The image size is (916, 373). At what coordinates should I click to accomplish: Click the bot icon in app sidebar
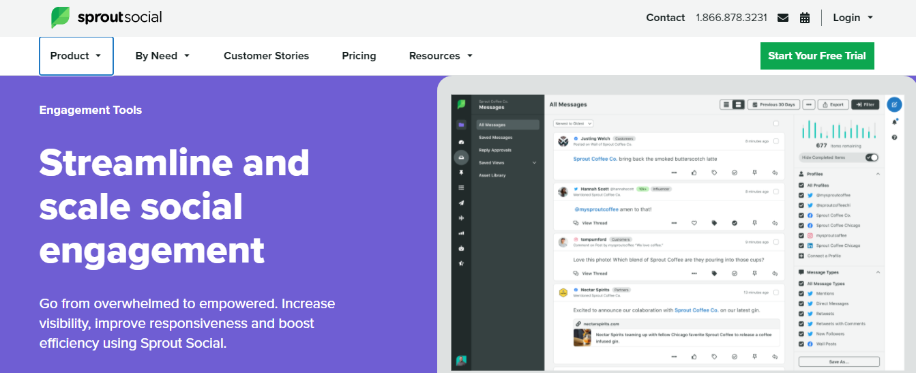462,248
